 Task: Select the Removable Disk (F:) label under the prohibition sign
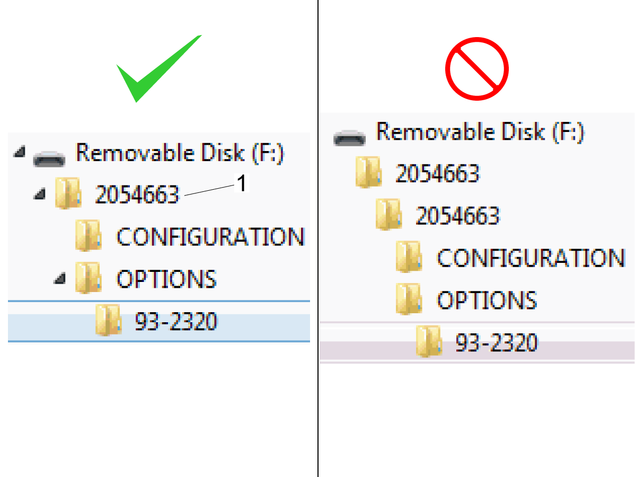click(480, 131)
